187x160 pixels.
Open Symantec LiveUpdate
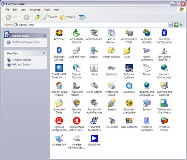click(x=129, y=107)
